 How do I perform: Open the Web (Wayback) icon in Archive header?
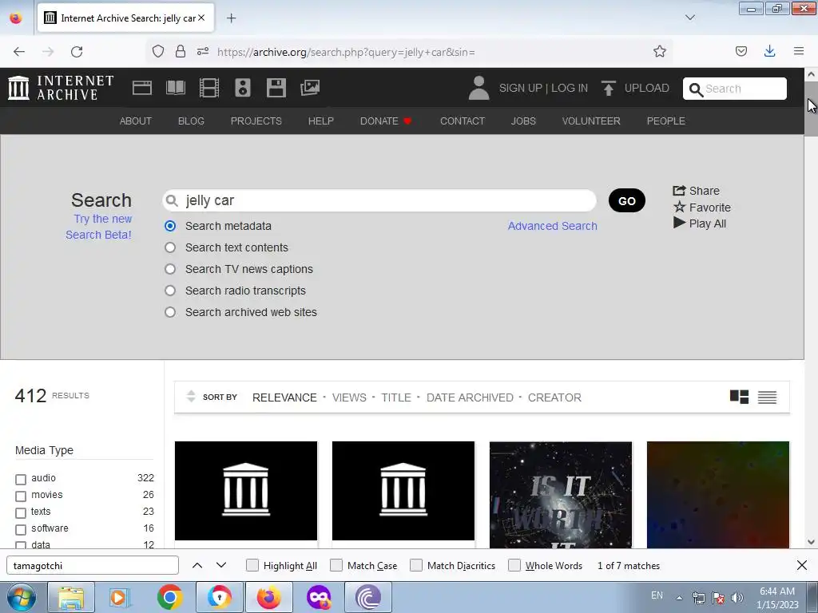point(142,88)
